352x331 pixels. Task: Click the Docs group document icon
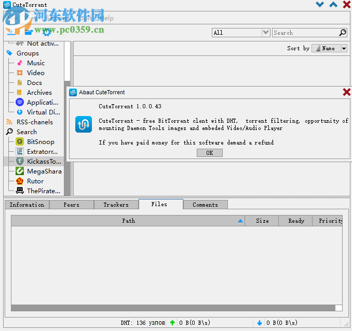[20, 83]
